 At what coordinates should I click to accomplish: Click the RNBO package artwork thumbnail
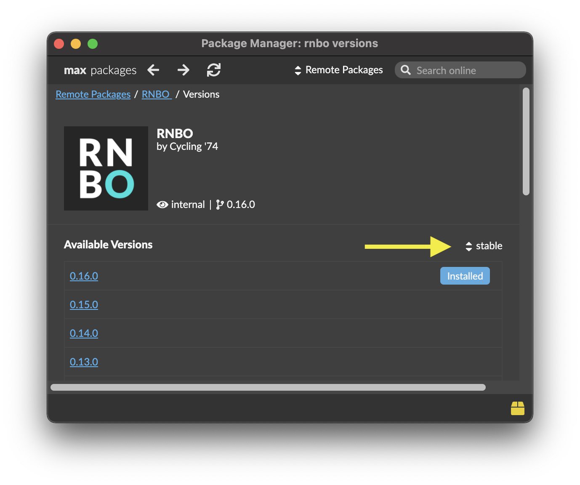pyautogui.click(x=106, y=168)
